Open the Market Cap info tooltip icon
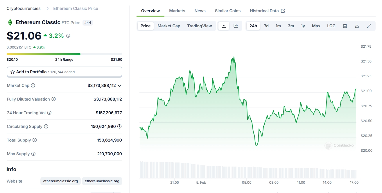The width and height of the screenshot is (382, 193). [33, 85]
